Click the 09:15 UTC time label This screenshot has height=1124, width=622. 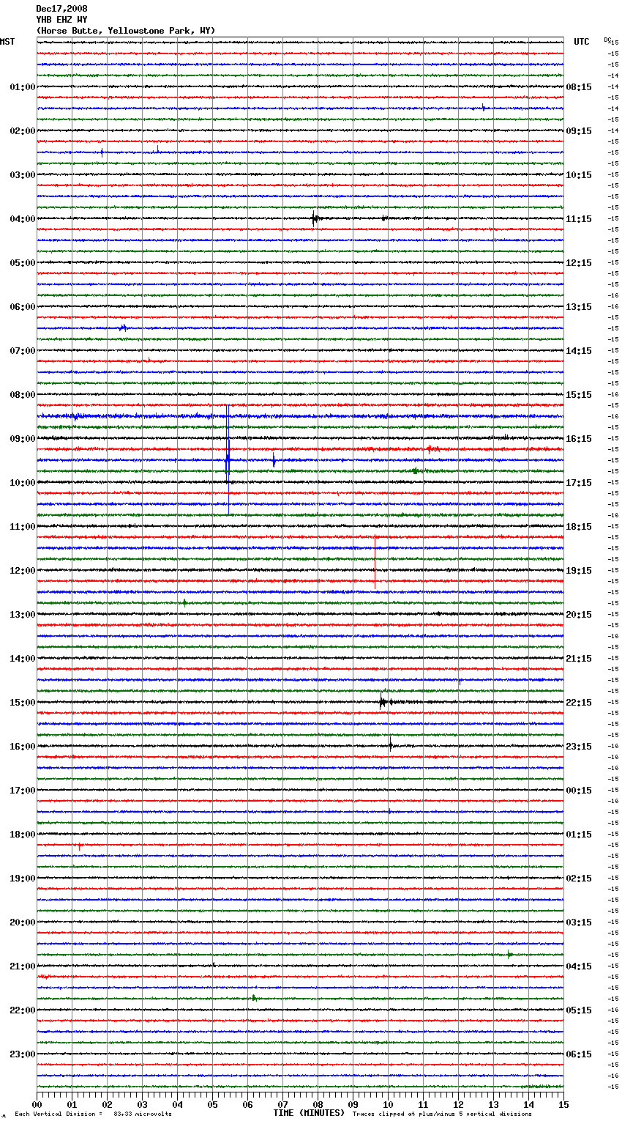579,131
